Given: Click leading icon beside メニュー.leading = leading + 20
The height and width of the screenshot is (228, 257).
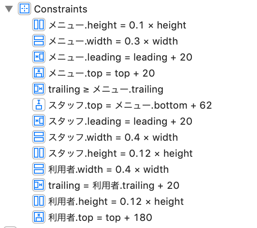Looking at the screenshot, I should (39, 57).
